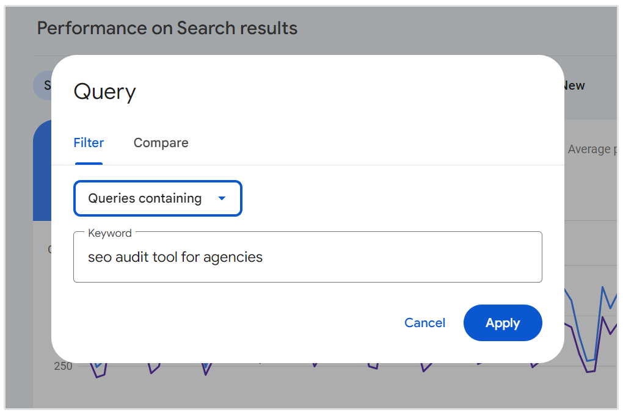Click the 'seo audit tool for agencies' text
623x415 pixels.
pyautogui.click(x=175, y=257)
